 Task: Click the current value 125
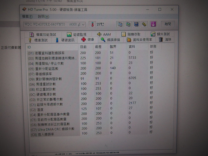[x=84, y=109]
